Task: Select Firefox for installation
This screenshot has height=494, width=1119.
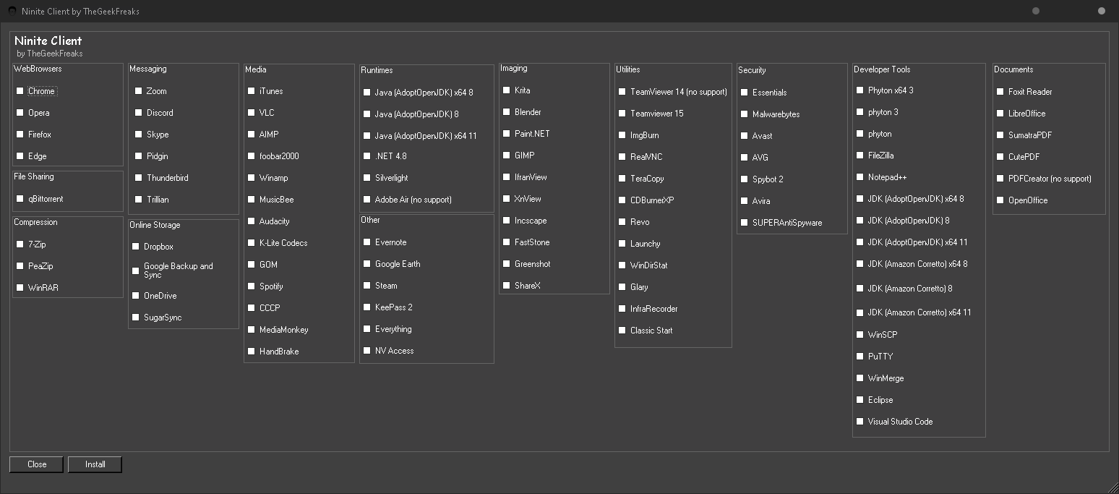Action: click(20, 135)
